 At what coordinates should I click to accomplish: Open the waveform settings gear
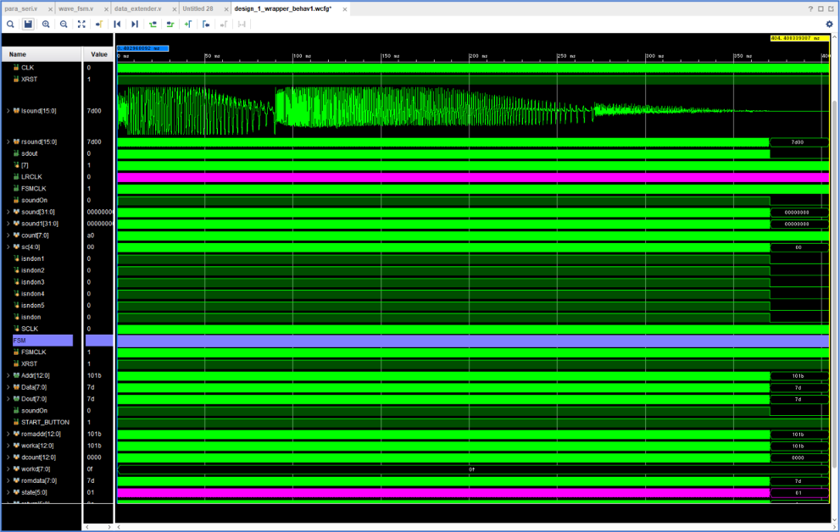[x=829, y=25]
